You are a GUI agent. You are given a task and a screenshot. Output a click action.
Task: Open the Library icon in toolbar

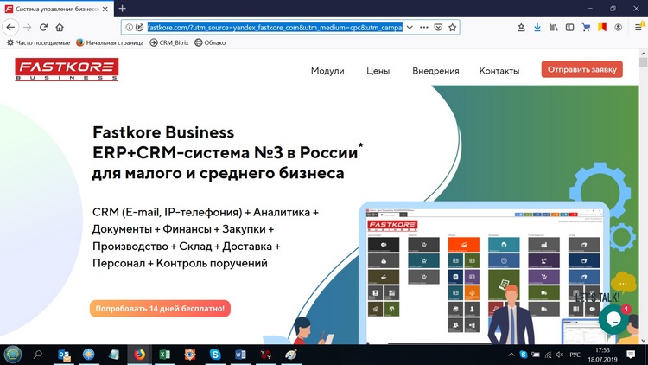(553, 28)
